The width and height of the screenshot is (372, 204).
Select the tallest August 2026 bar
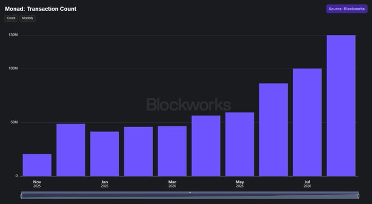coord(341,106)
